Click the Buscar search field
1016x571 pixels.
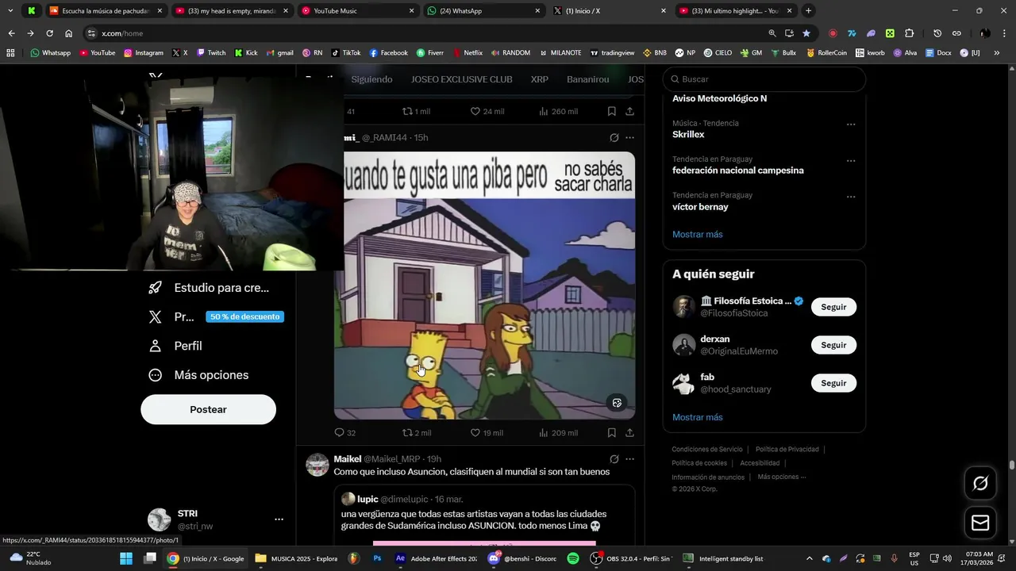coord(764,79)
